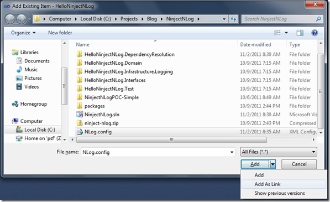Click the packages folder icon
The height and width of the screenshot is (202, 330).
[80, 106]
